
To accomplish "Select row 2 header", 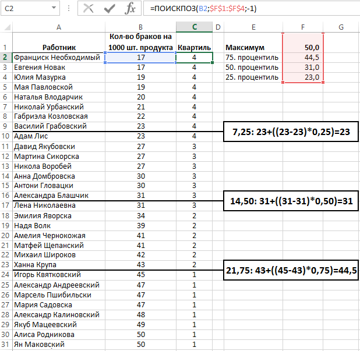I will [6, 57].
